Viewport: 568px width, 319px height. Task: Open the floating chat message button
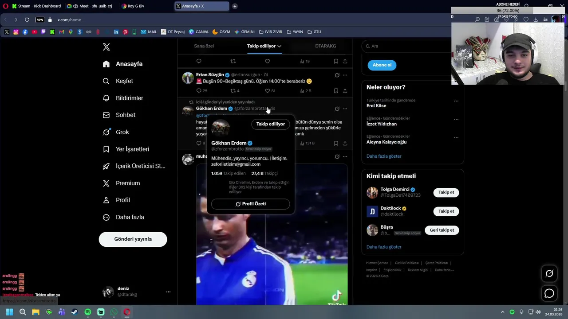549,293
